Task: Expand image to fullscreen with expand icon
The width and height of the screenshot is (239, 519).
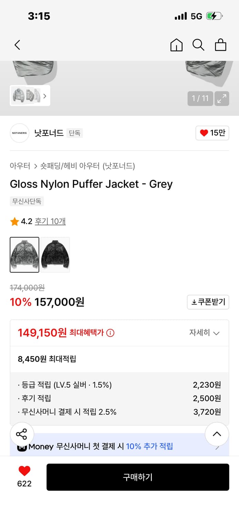Action: click(222, 98)
